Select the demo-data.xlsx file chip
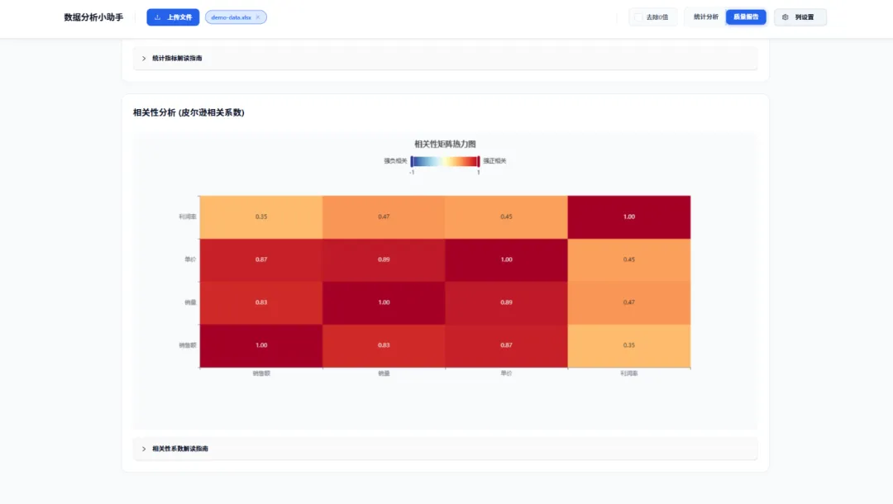The image size is (893, 504). pyautogui.click(x=235, y=17)
